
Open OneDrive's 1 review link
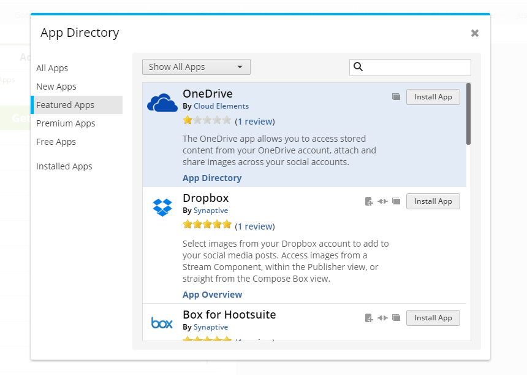pos(255,122)
